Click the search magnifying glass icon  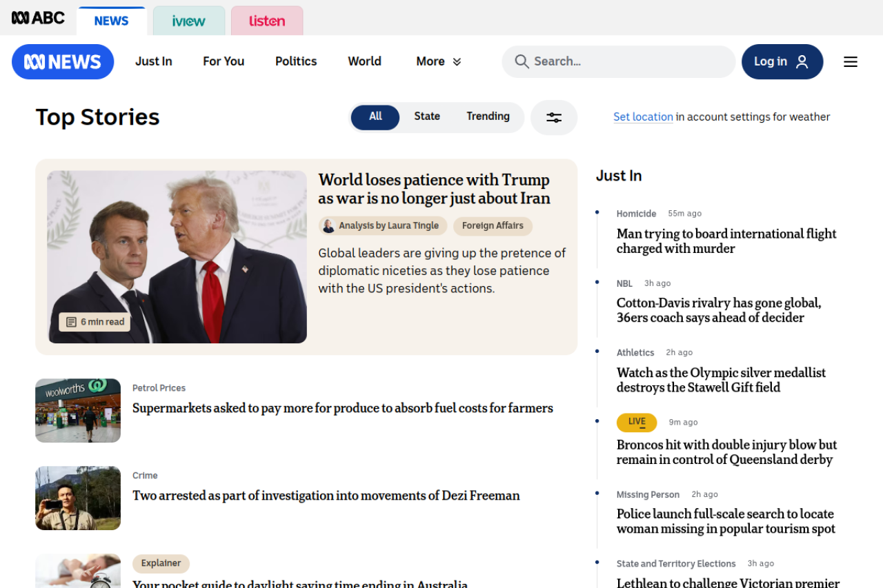pos(522,62)
